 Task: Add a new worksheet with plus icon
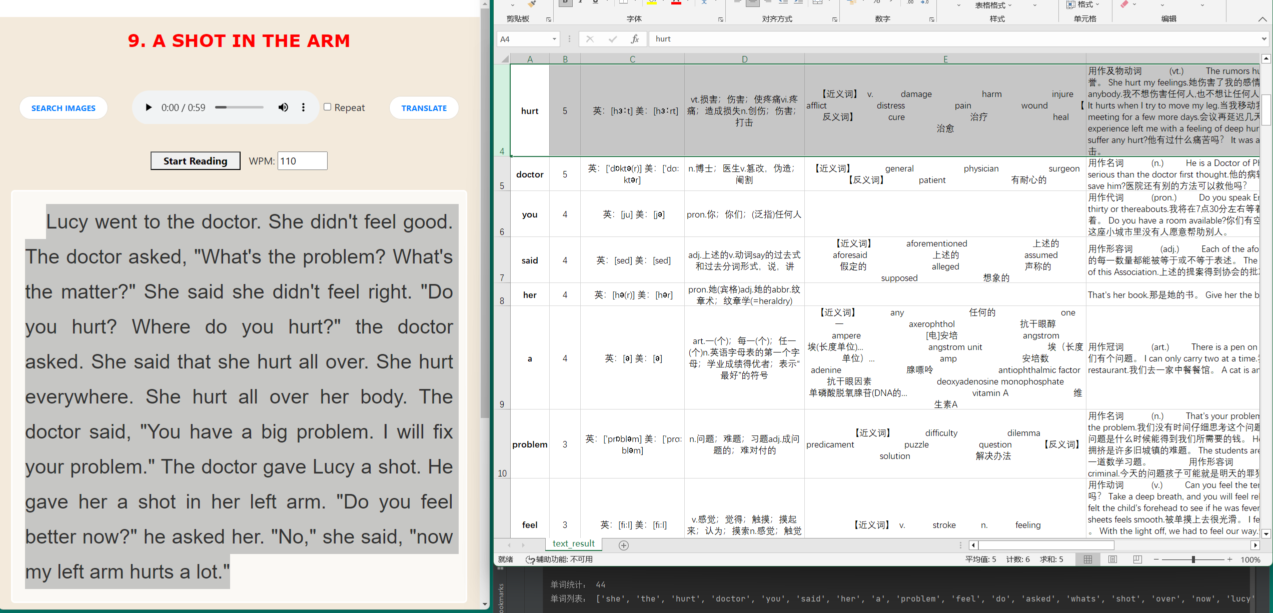[623, 545]
